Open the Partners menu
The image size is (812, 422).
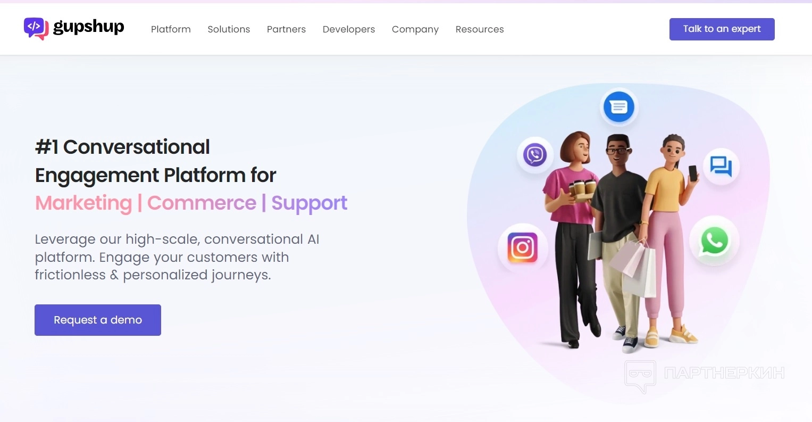pyautogui.click(x=286, y=29)
